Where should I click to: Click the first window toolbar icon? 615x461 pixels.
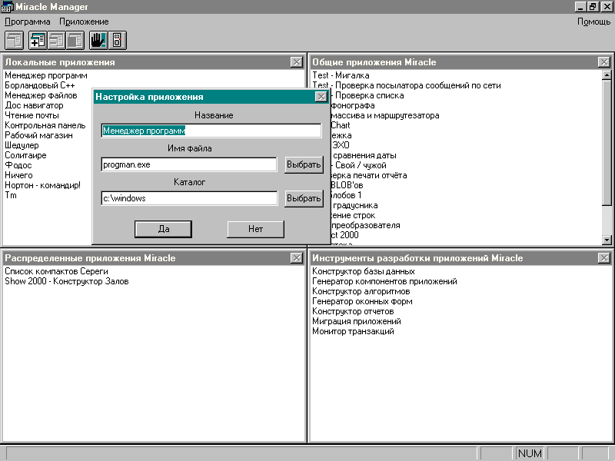[x=15, y=41]
